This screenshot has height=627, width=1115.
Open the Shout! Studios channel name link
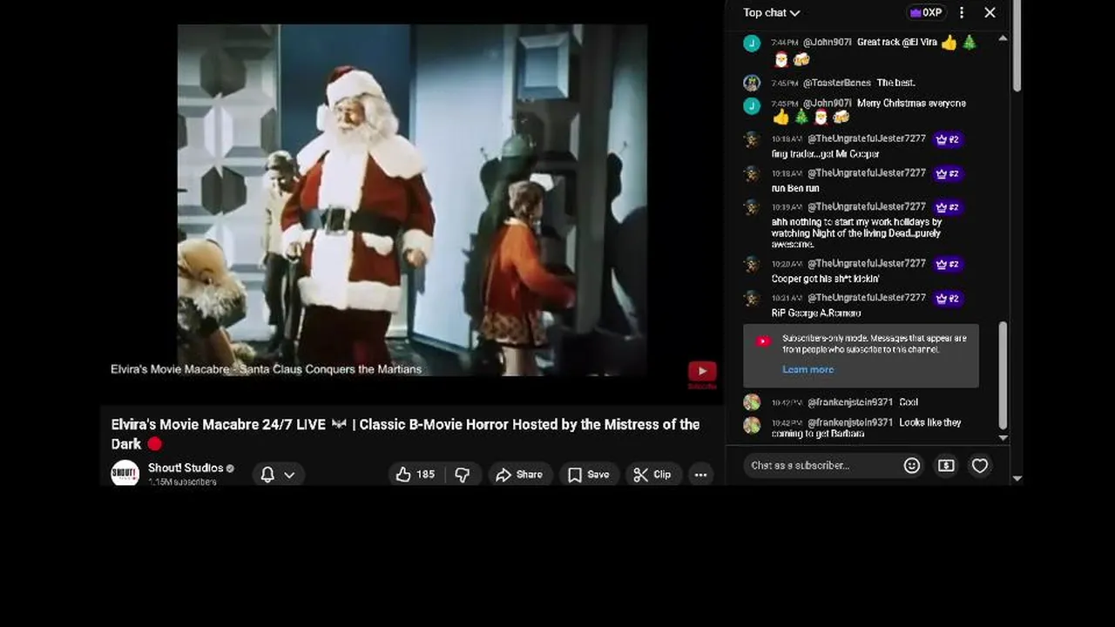[186, 468]
